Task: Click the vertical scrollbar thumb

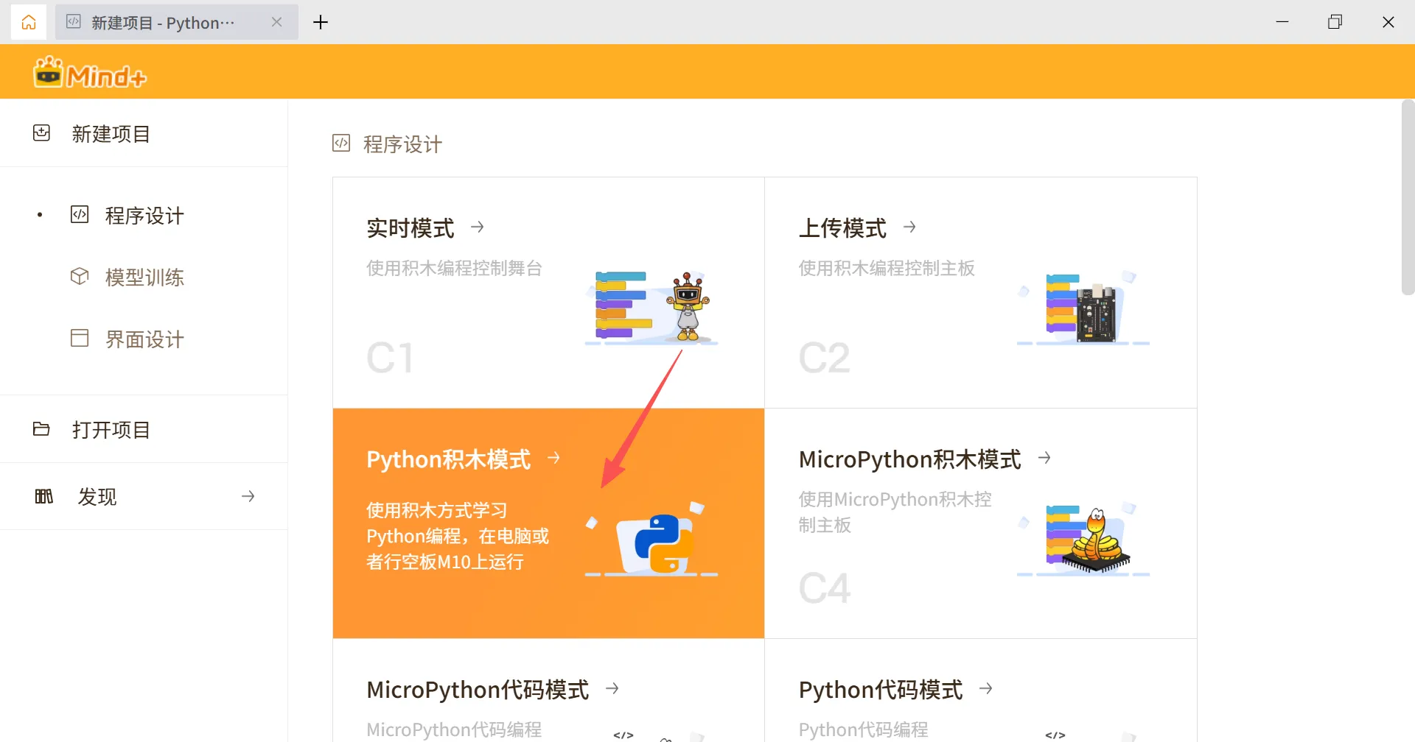Action: 1407,199
